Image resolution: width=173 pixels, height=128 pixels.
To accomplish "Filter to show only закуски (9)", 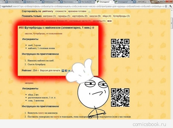I will [95, 16].
